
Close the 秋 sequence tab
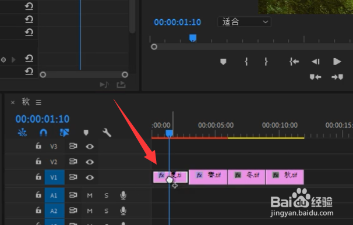[13, 102]
